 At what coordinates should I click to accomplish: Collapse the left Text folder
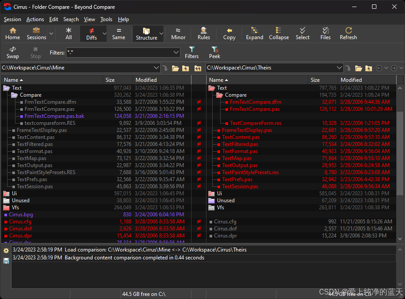(7, 88)
